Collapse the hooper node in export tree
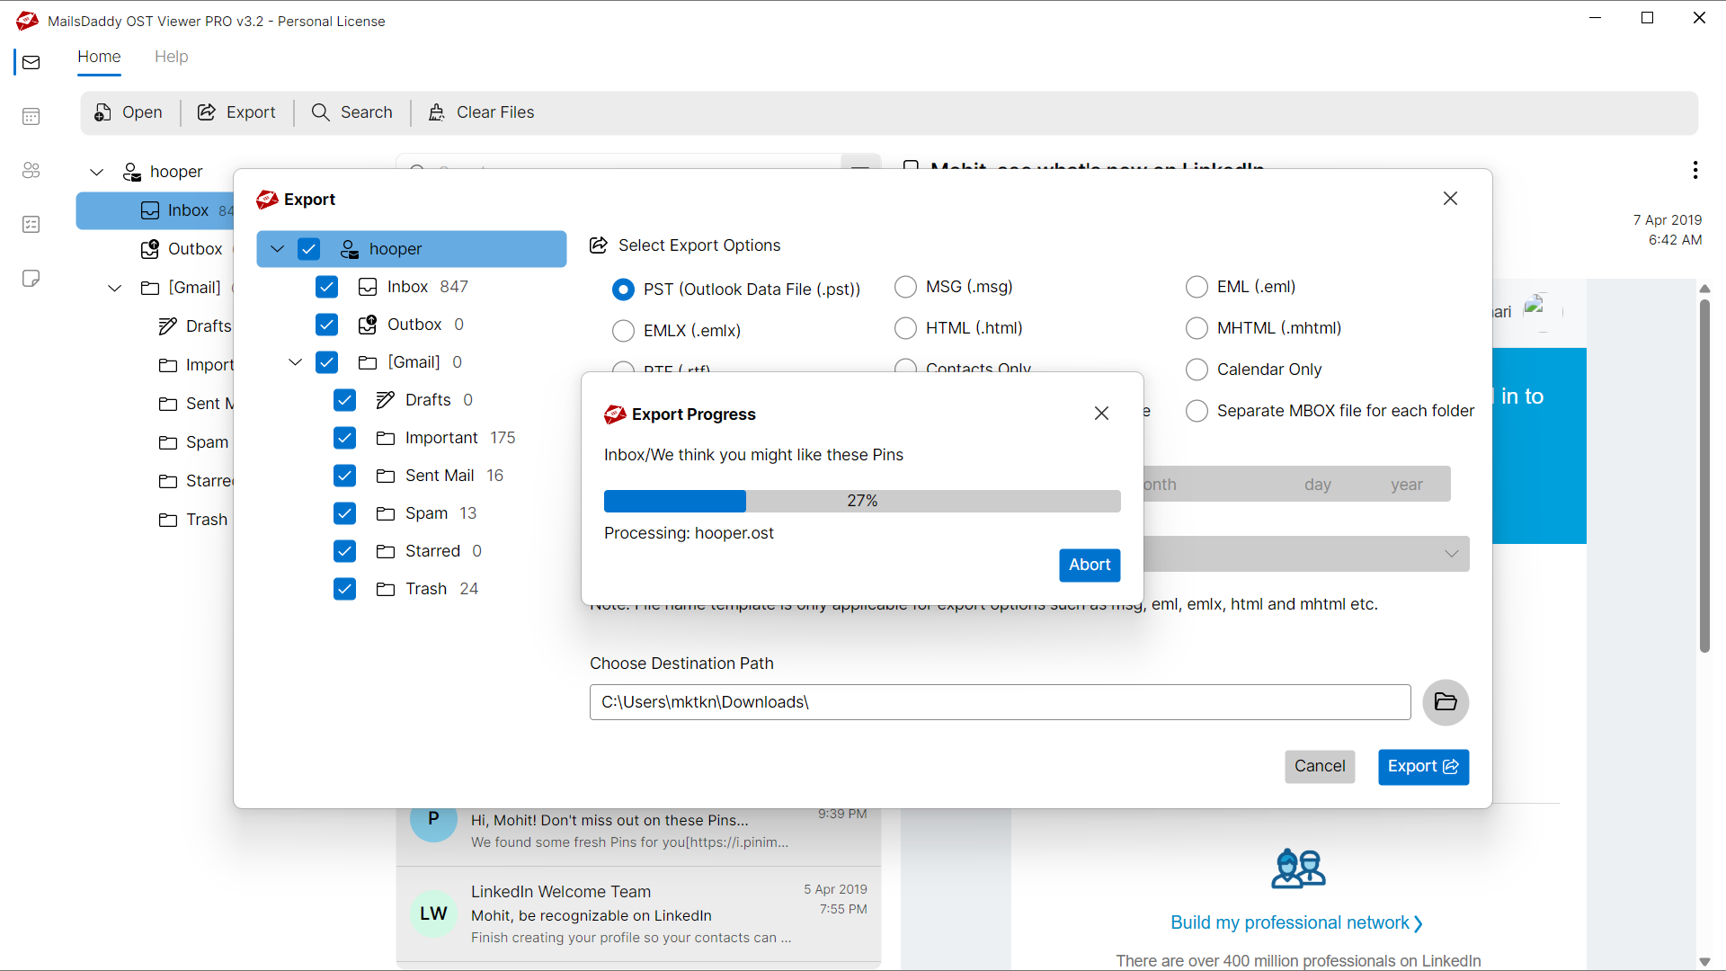Viewport: 1726px width, 971px height. 277,249
